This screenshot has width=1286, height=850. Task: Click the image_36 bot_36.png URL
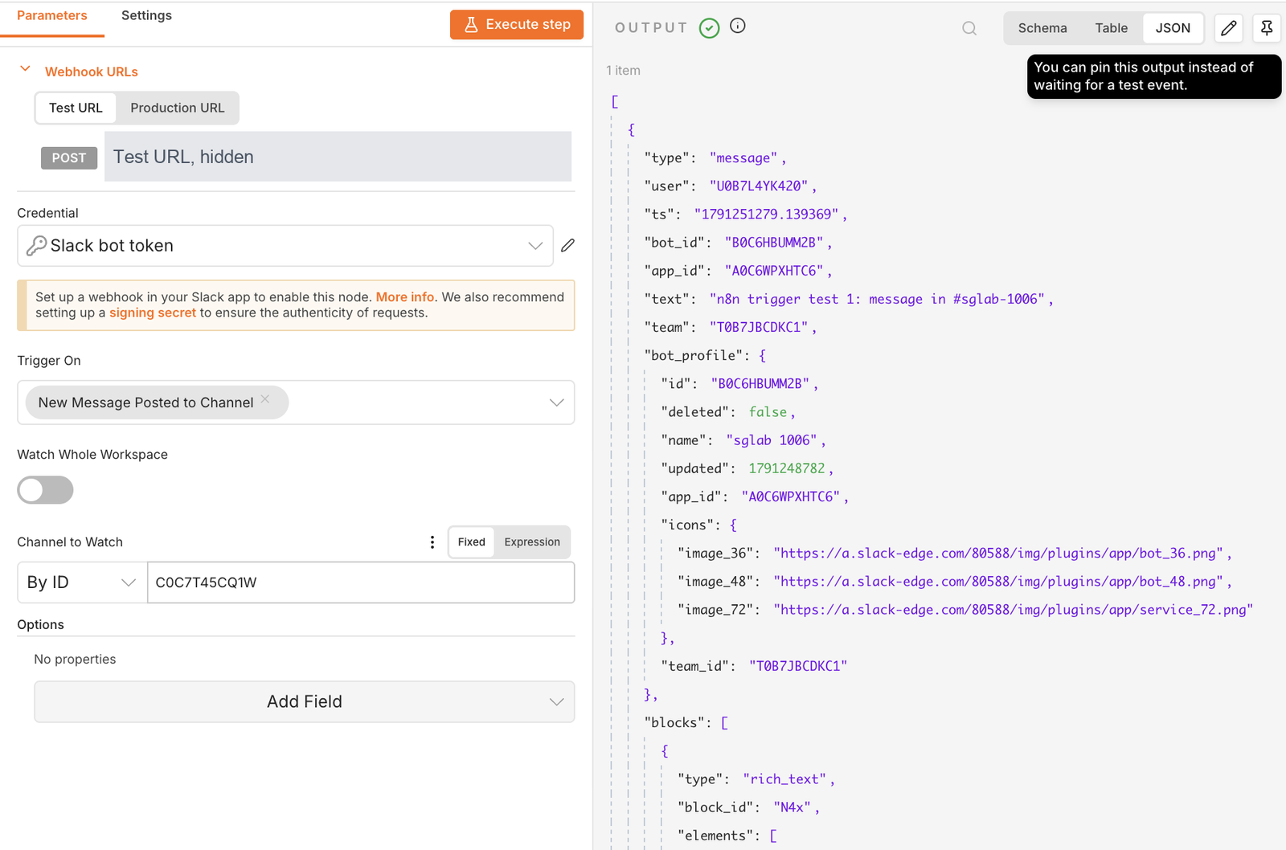click(x=998, y=554)
